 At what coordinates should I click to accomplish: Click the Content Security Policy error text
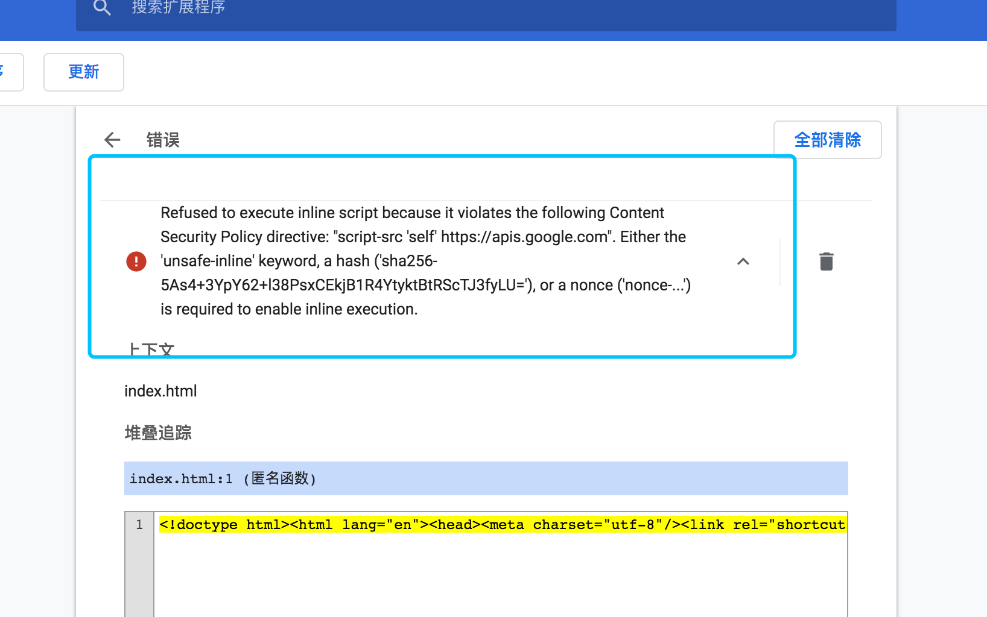pyautogui.click(x=422, y=260)
